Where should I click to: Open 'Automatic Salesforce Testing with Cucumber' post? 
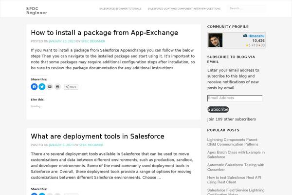click(x=236, y=167)
